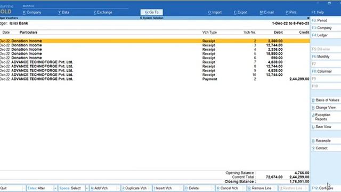Change the report with F2: Period

coord(326,20)
